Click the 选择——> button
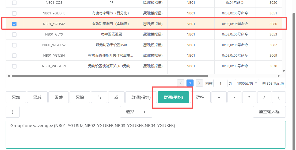Image resolution: width=296 pixels, height=150 pixels. [136, 112]
